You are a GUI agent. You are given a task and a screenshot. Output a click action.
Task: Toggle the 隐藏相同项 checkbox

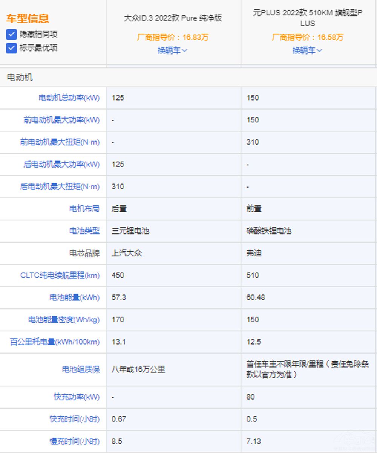[12, 35]
